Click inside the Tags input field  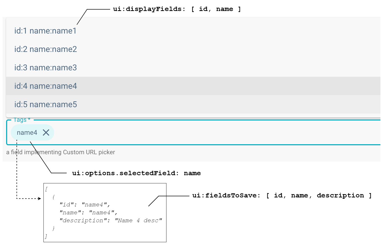[x=153, y=132]
